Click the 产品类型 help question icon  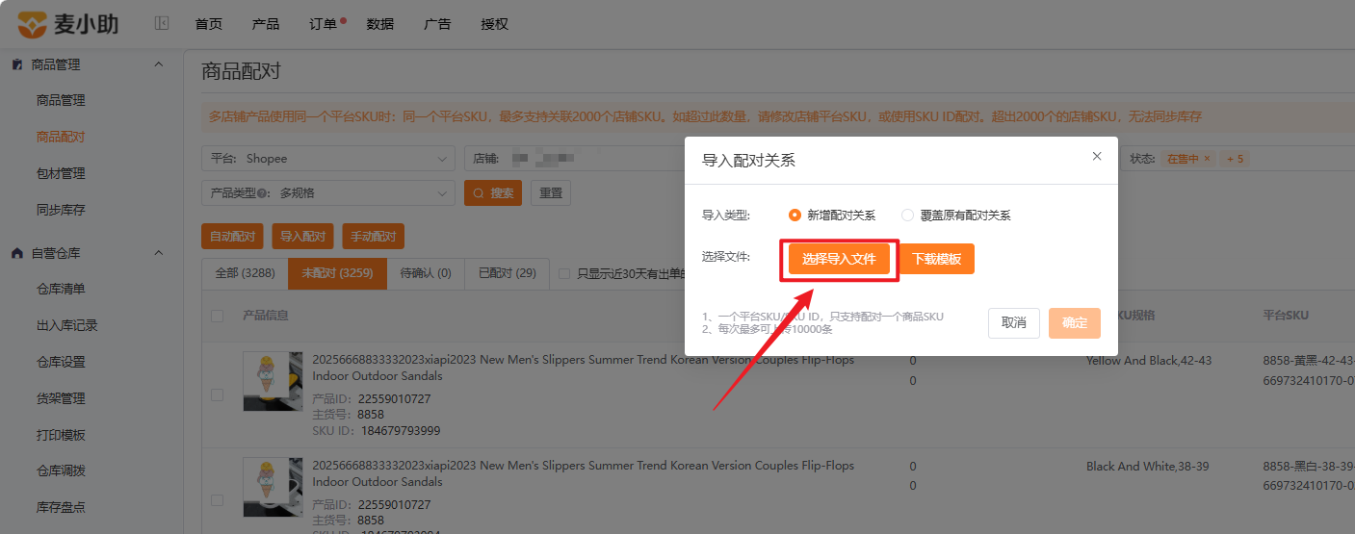pyautogui.click(x=262, y=193)
